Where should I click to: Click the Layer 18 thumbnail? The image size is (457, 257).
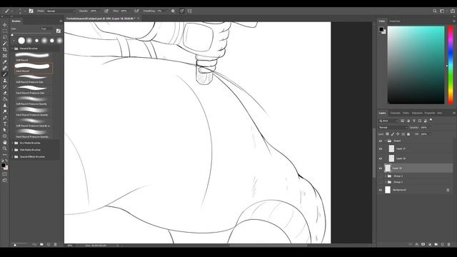pyautogui.click(x=388, y=168)
